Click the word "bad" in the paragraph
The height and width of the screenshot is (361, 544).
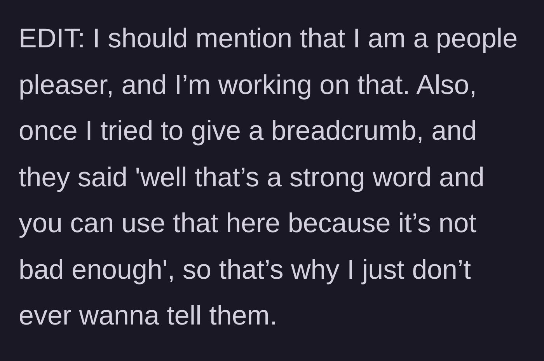click(41, 270)
